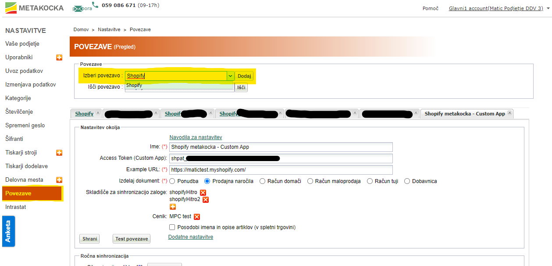Open the Izberi povezavo dropdown arrow

[230, 76]
